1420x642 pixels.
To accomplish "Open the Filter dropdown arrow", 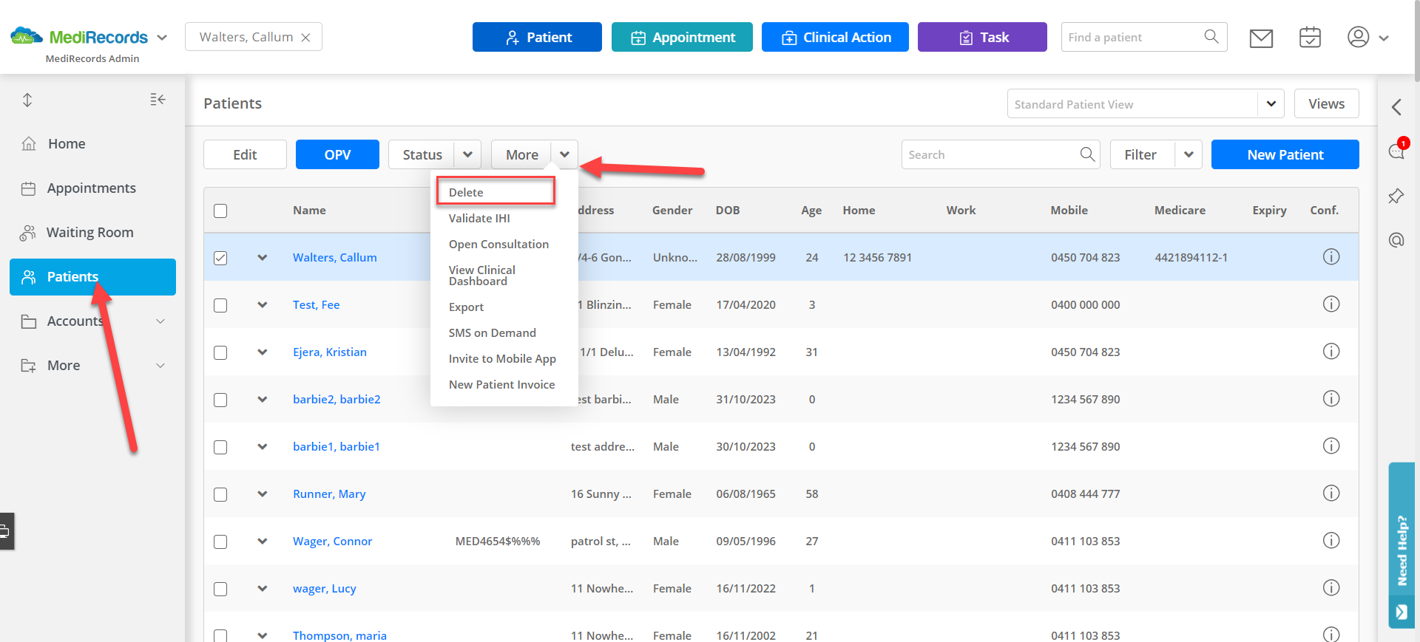I will coord(1189,154).
